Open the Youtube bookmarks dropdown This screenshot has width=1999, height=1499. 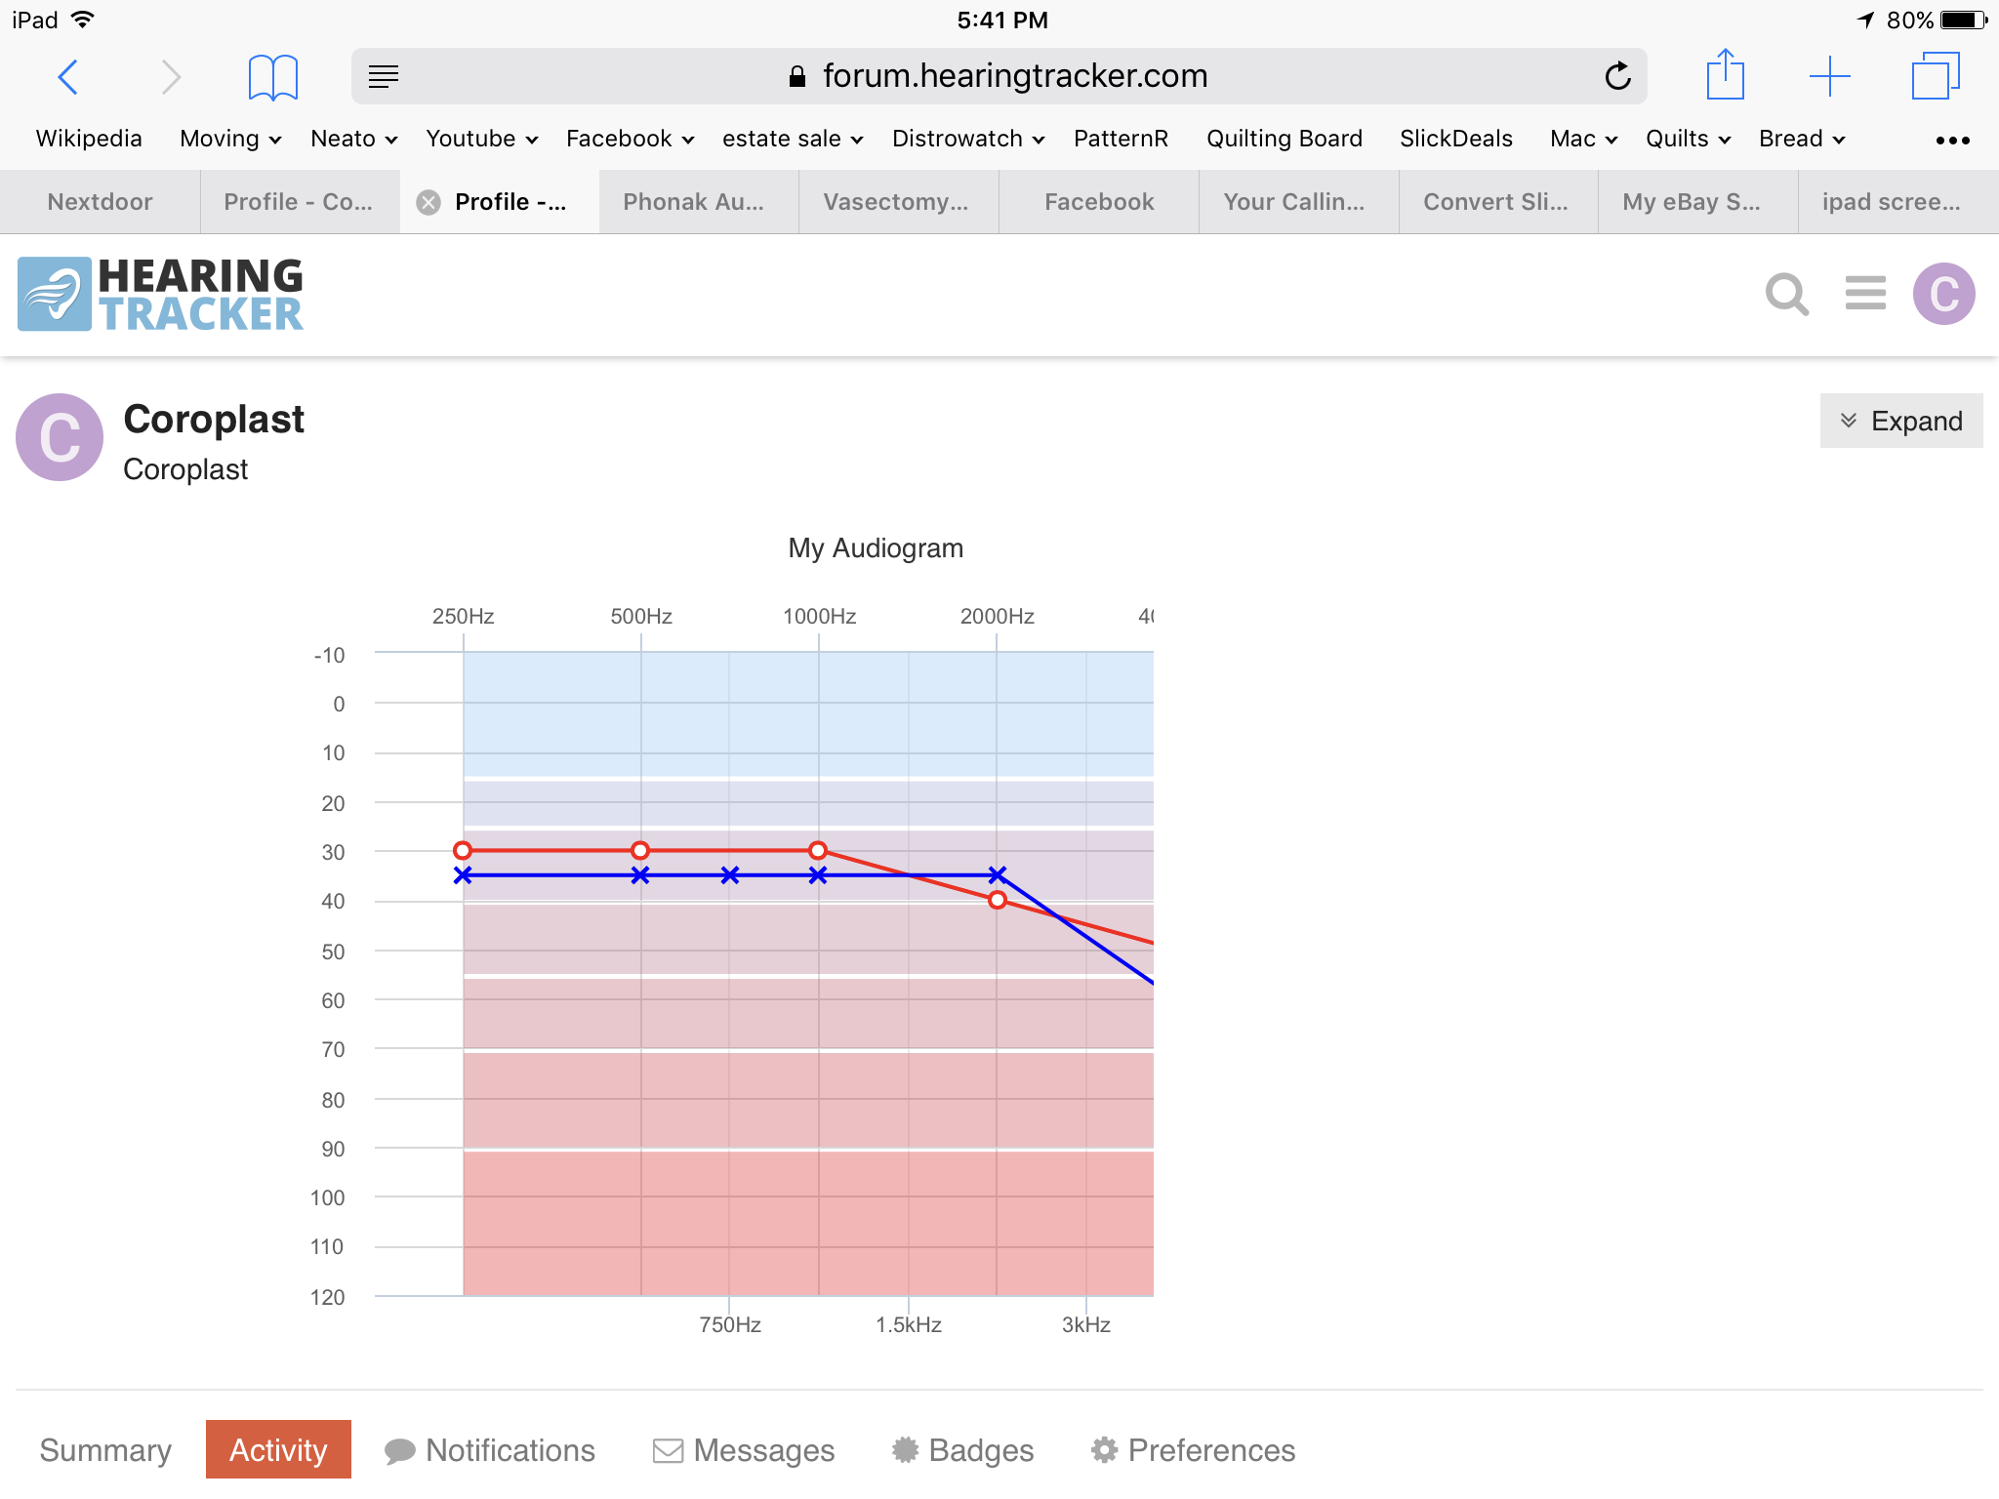click(481, 139)
